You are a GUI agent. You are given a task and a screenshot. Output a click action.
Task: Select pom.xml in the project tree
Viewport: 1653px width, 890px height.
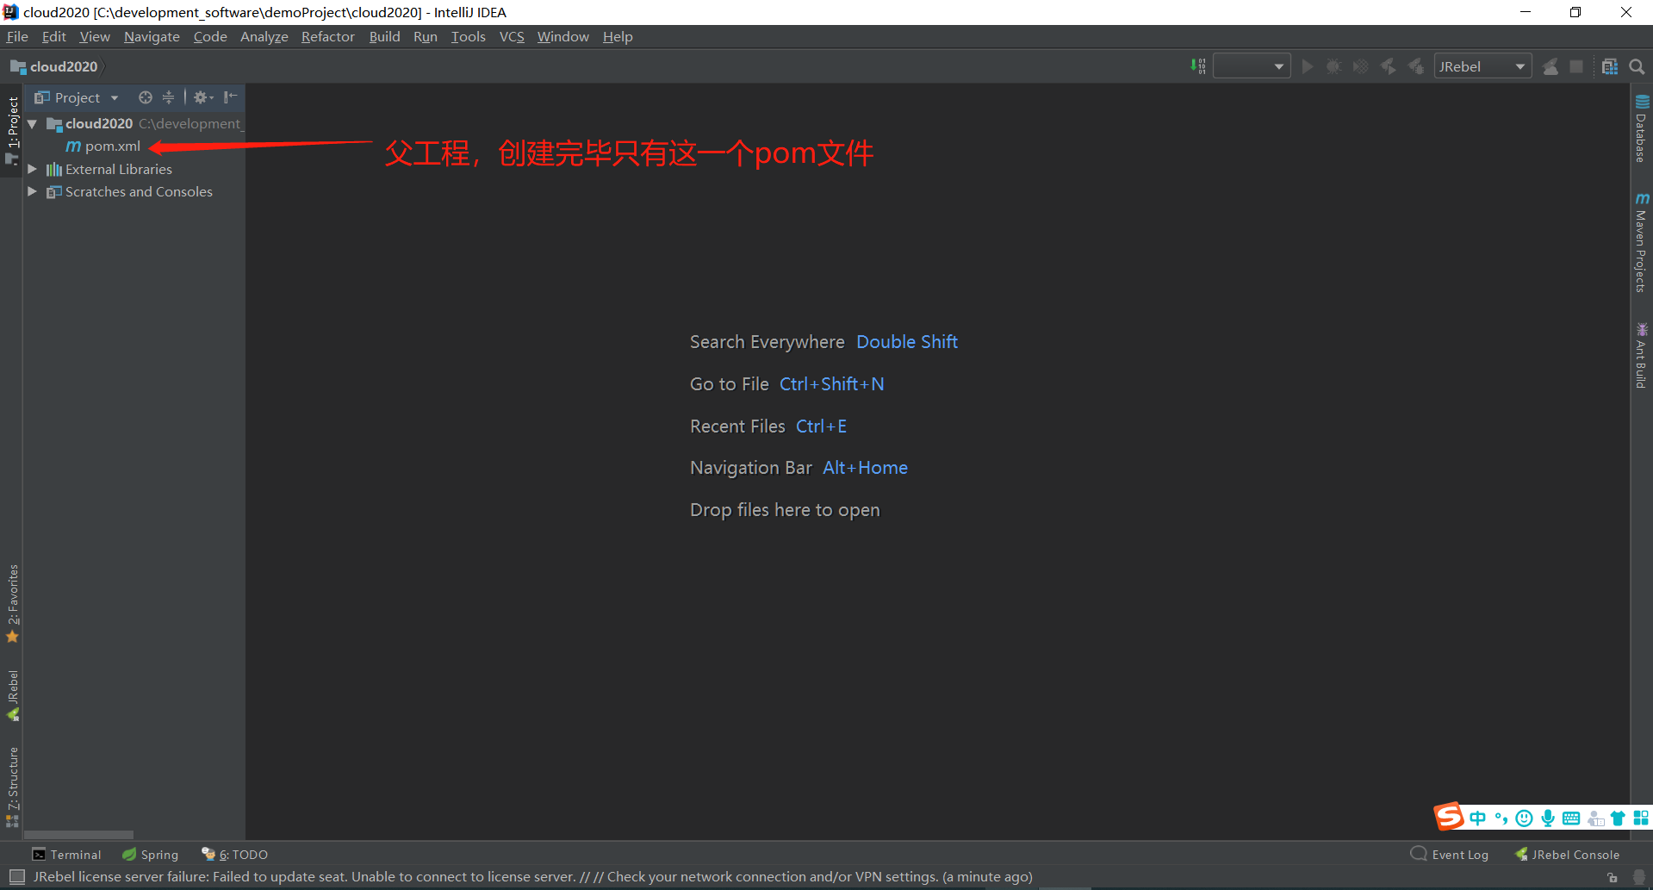tap(103, 146)
